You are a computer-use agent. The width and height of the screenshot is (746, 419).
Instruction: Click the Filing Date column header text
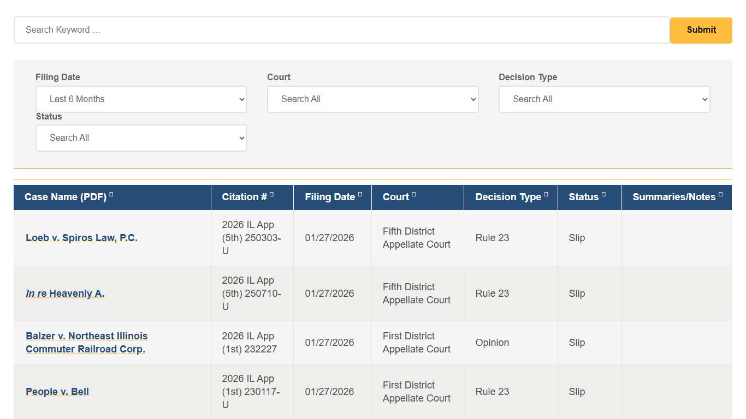tap(330, 197)
